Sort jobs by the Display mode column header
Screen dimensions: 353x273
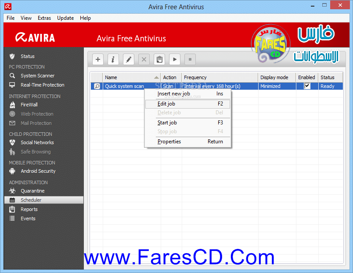pyautogui.click(x=277, y=77)
